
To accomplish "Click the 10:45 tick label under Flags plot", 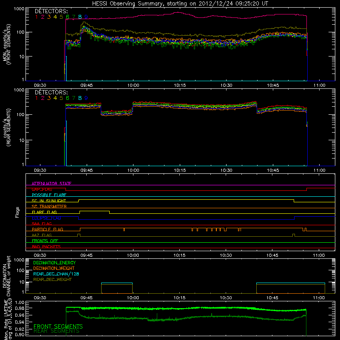I will (x=272, y=255).
